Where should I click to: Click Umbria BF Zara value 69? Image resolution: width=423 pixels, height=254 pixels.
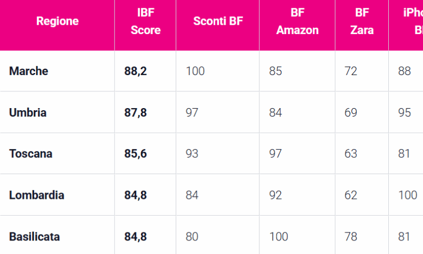[x=351, y=112]
